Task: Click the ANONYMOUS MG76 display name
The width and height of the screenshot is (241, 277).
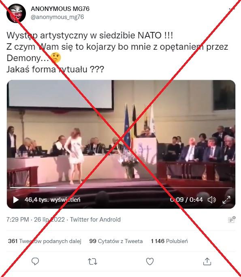Action: tap(60, 8)
